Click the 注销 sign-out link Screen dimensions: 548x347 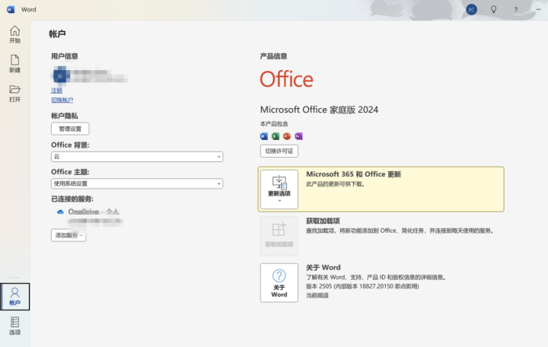coord(56,91)
